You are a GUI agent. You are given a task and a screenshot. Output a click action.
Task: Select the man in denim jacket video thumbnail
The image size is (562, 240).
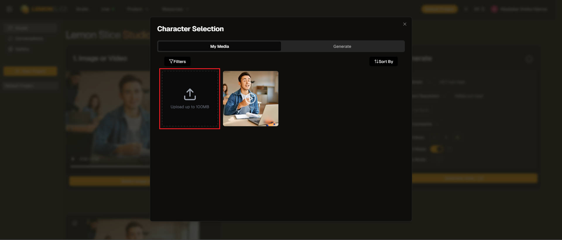(x=251, y=99)
